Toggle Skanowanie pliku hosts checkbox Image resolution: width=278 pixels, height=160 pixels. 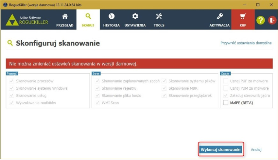97,95
